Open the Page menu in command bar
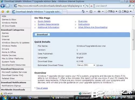This screenshot has height=100, width=135. point(111,12)
